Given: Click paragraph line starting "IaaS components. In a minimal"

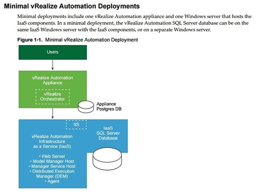Looking at the screenshot, I should 133,23.
